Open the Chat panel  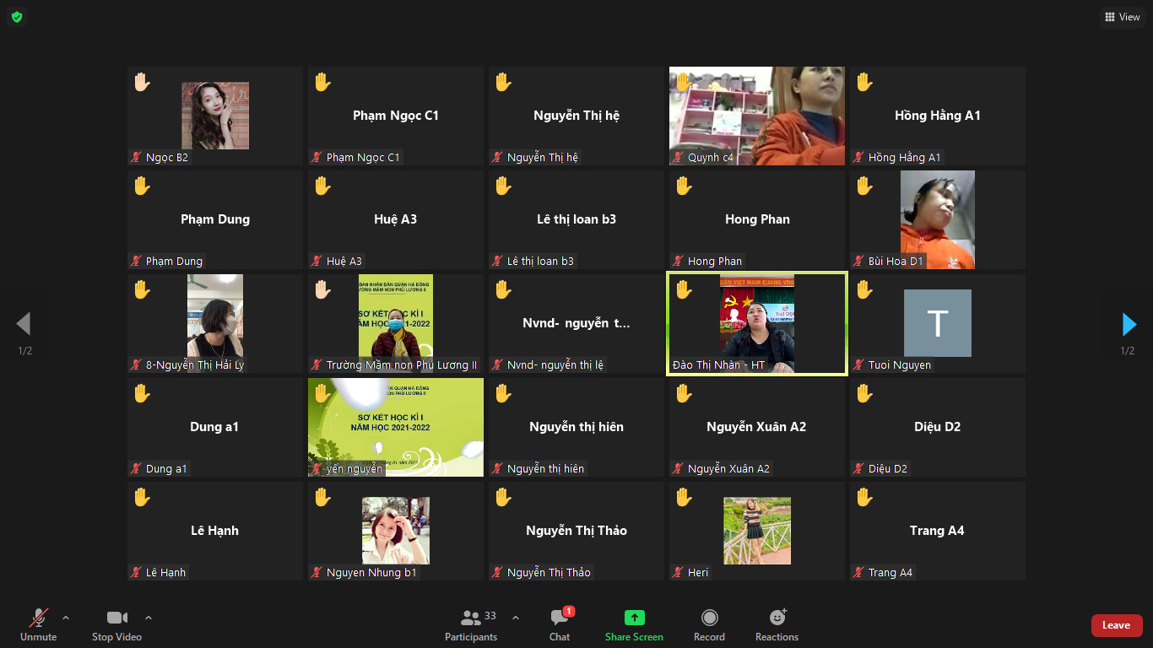click(x=560, y=624)
